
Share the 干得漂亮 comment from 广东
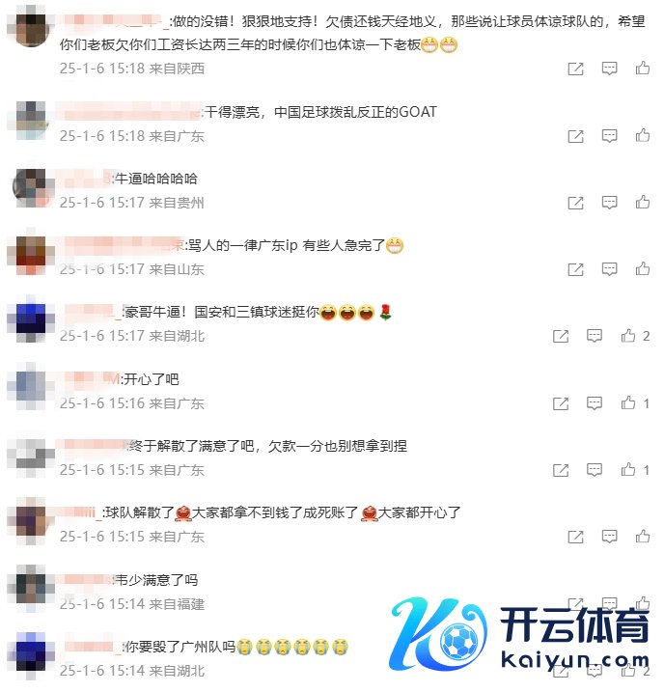[x=575, y=136]
